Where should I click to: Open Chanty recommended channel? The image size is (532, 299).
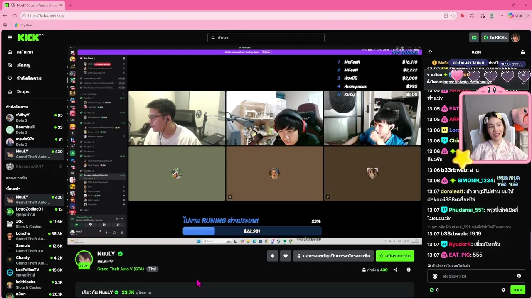pos(34,260)
